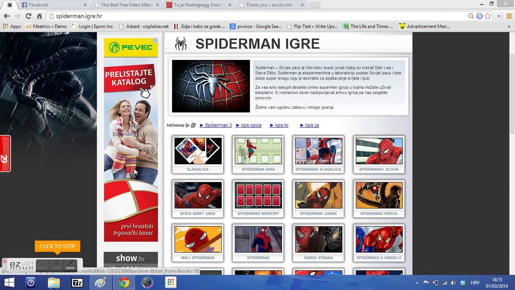Click the AdChoices icon
Viewport: 515px width, 290px height.
coord(187,125)
